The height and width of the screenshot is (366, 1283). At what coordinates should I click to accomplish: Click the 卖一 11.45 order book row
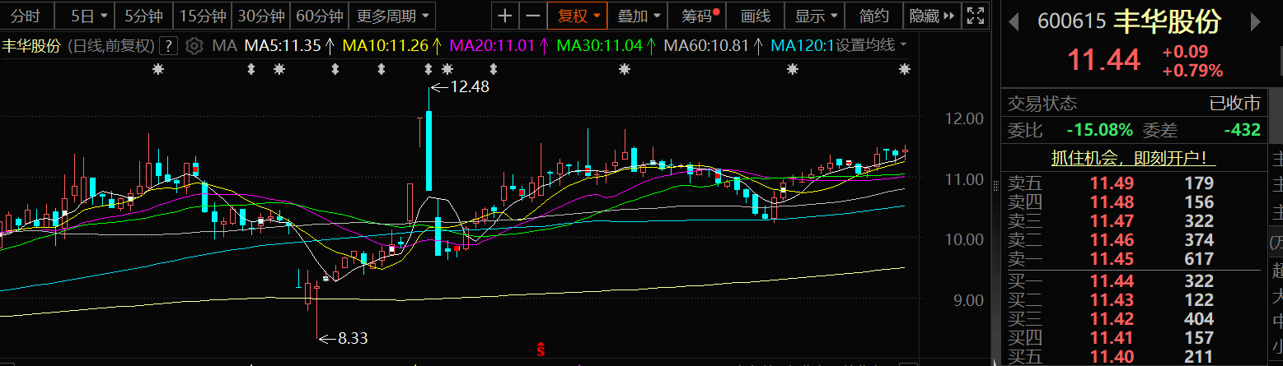pyautogui.click(x=1133, y=258)
